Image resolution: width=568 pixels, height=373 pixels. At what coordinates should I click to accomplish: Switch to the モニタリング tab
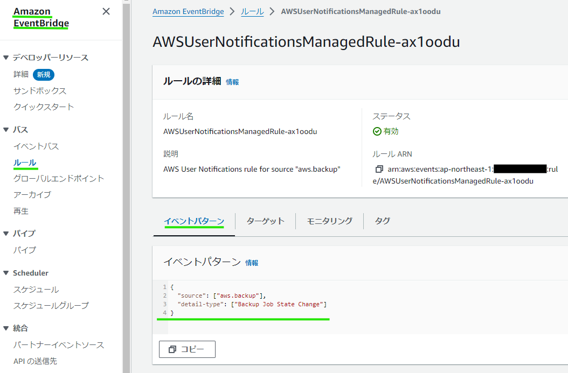329,221
